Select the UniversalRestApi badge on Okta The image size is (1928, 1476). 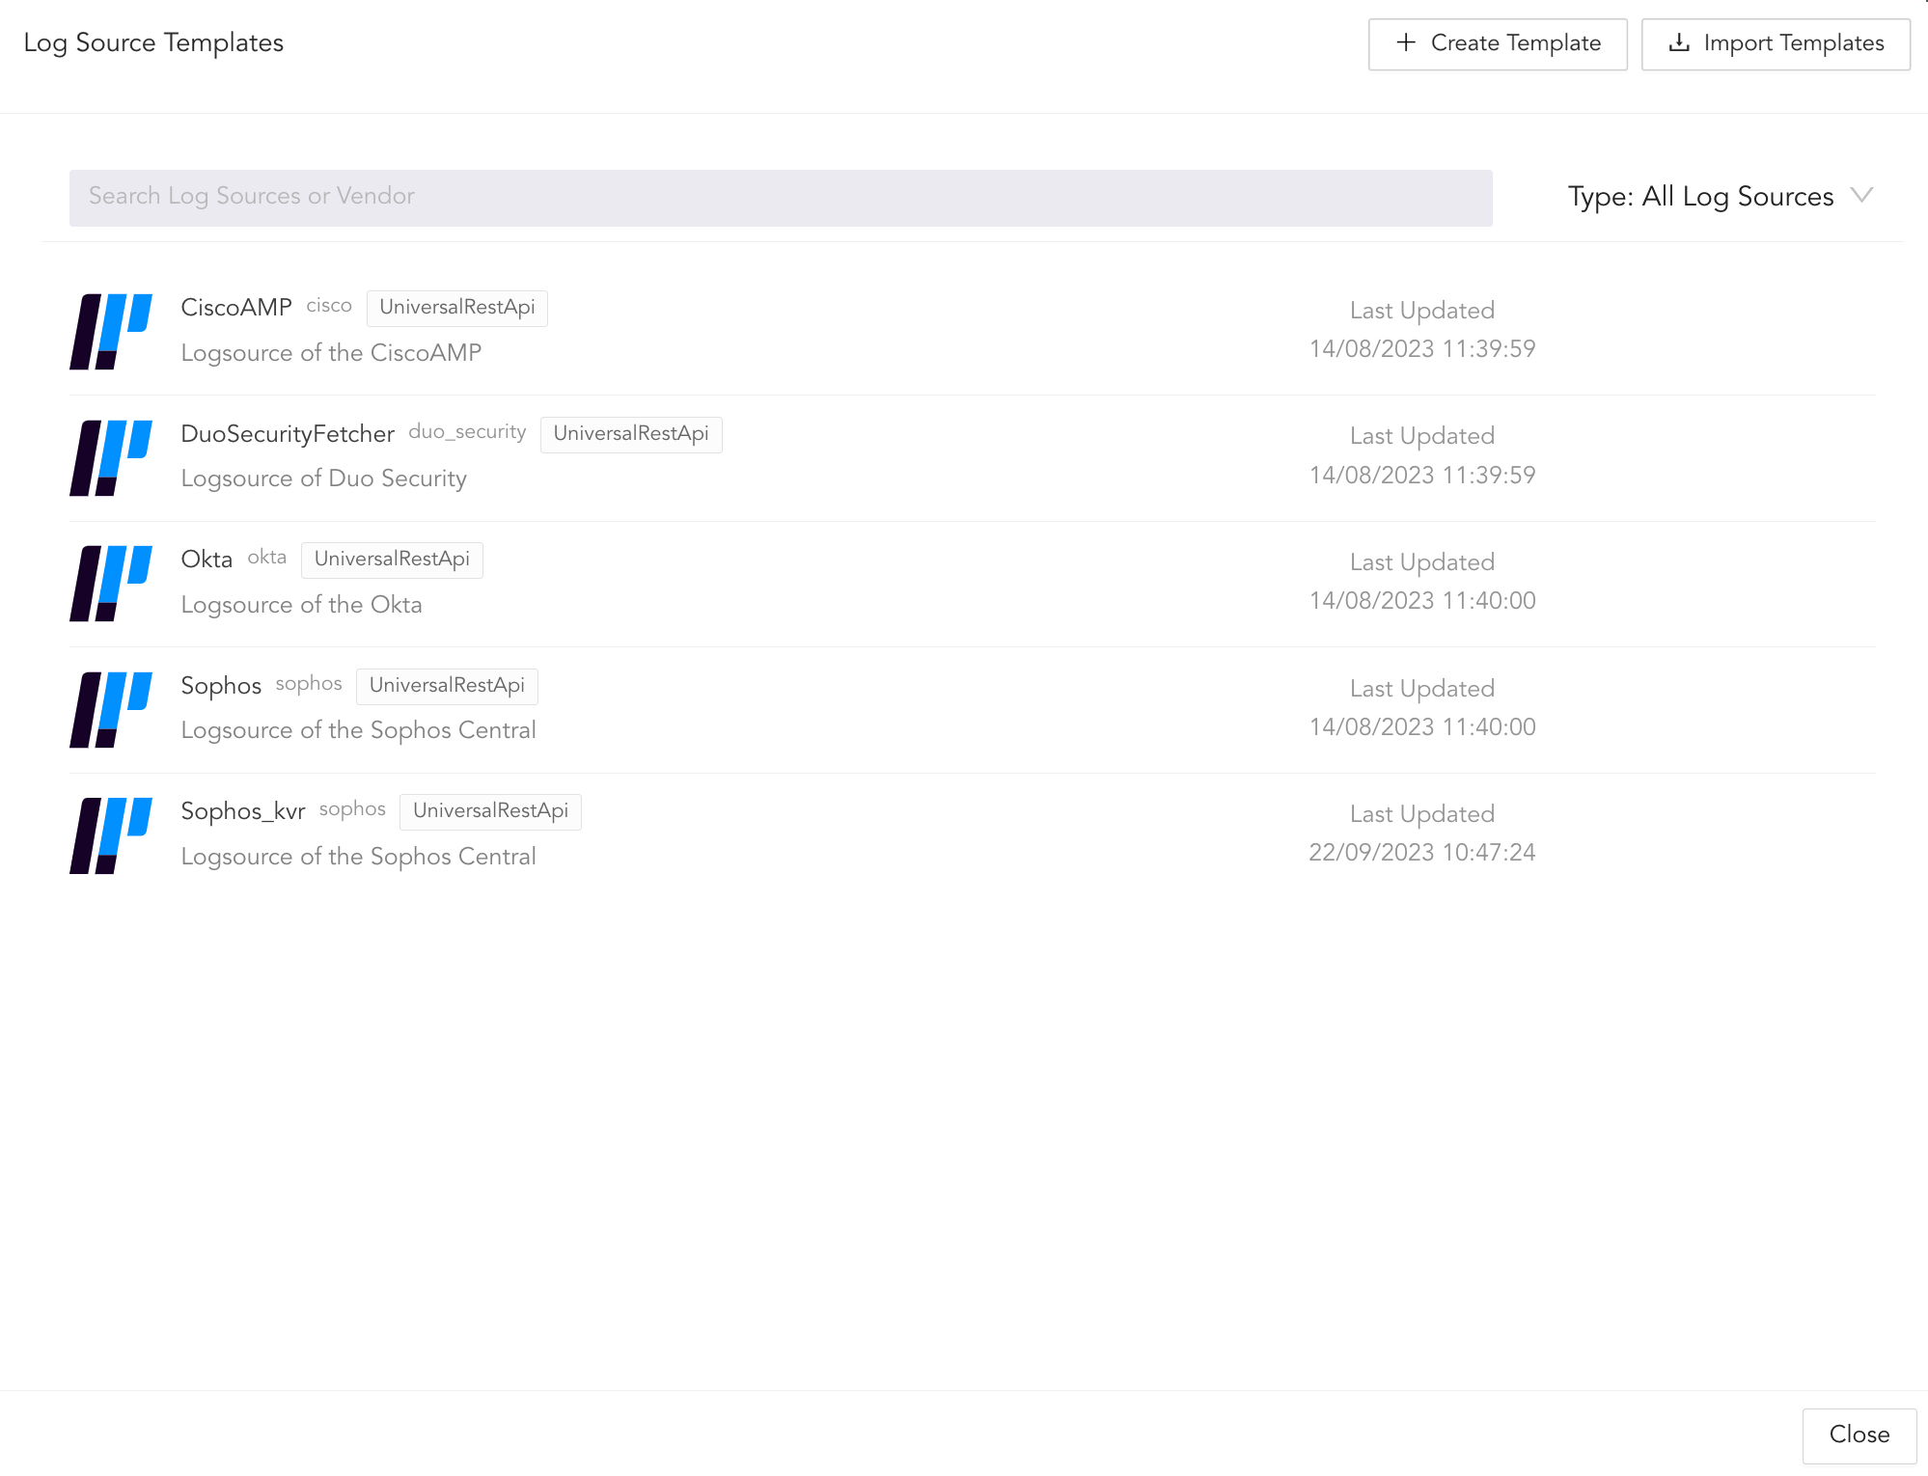pyautogui.click(x=391, y=560)
